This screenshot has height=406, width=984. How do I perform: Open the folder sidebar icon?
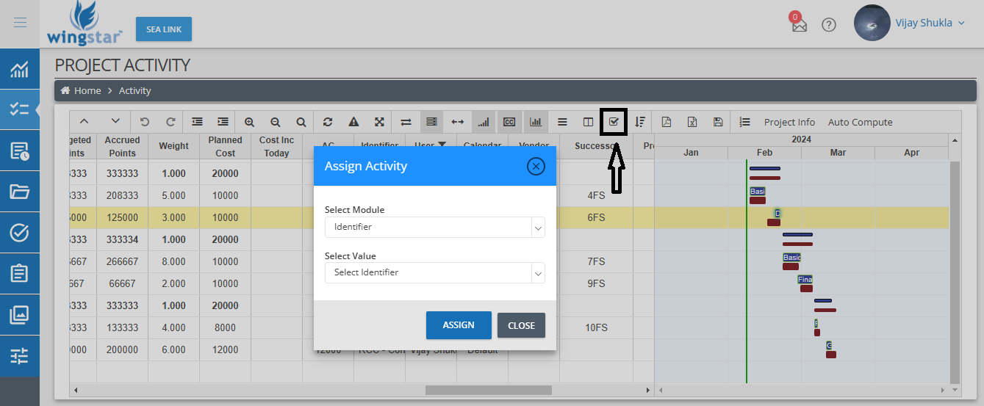20,192
